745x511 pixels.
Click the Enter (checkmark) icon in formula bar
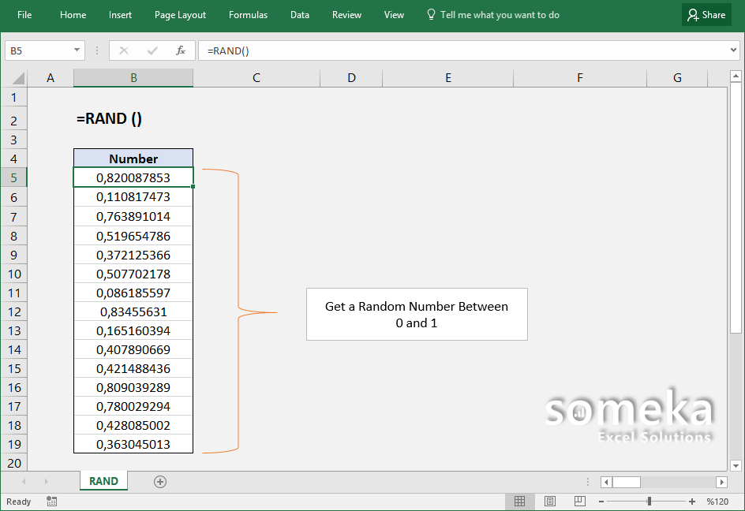152,50
